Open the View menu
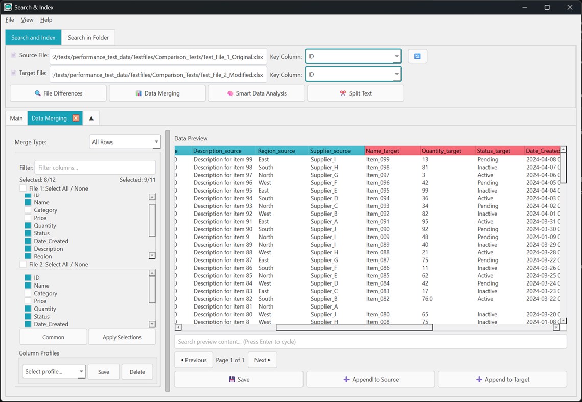 [27, 20]
